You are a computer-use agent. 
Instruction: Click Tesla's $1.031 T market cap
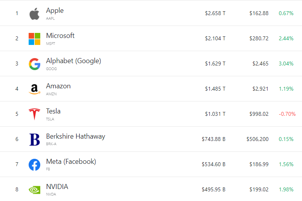215,114
